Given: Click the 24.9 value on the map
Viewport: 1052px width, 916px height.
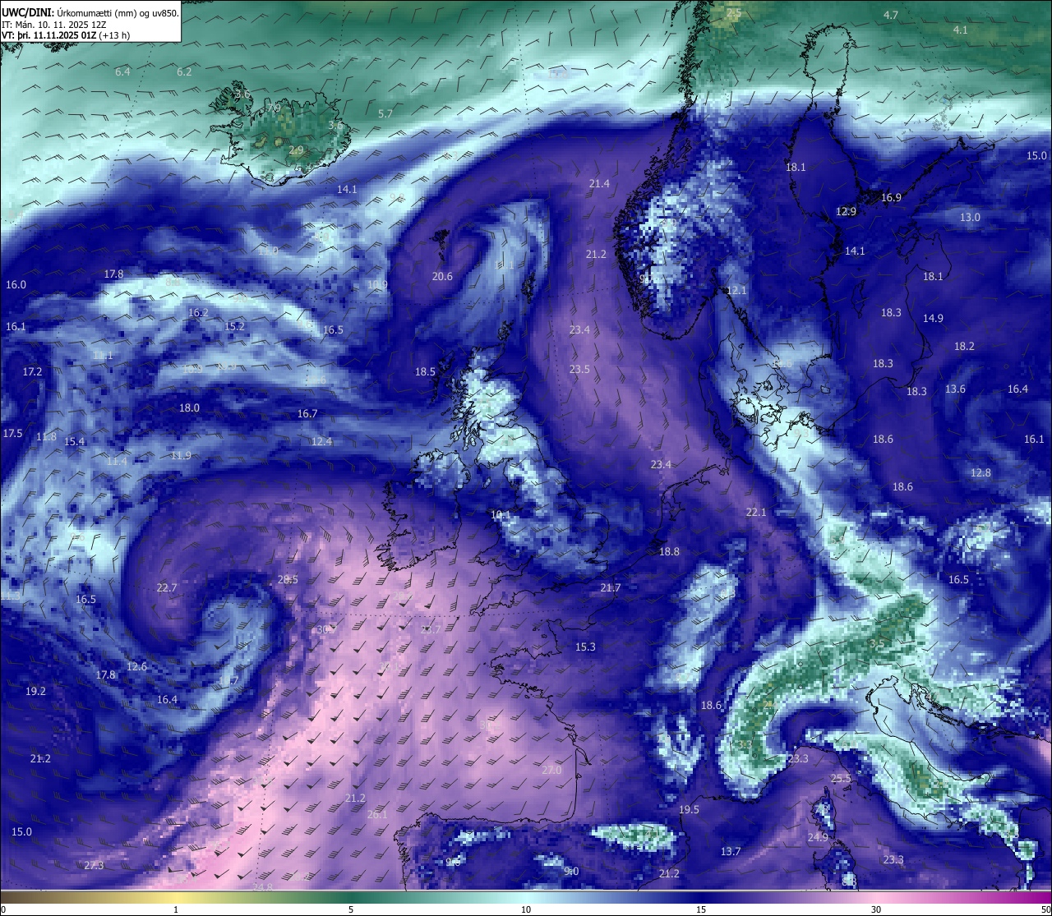Looking at the screenshot, I should [x=818, y=838].
